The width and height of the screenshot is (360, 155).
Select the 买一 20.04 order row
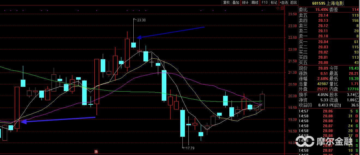coord(329,42)
